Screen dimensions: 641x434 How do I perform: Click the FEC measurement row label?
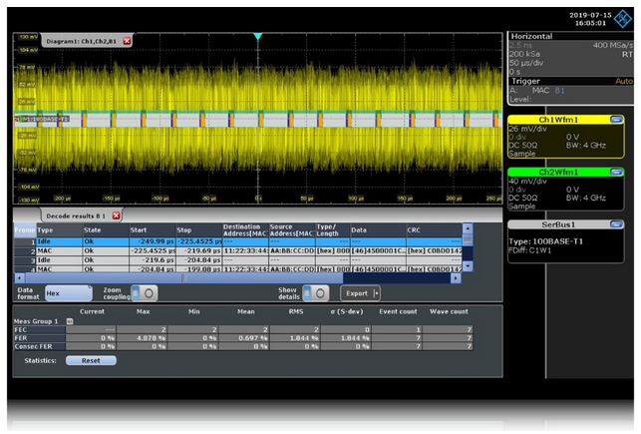click(x=40, y=329)
